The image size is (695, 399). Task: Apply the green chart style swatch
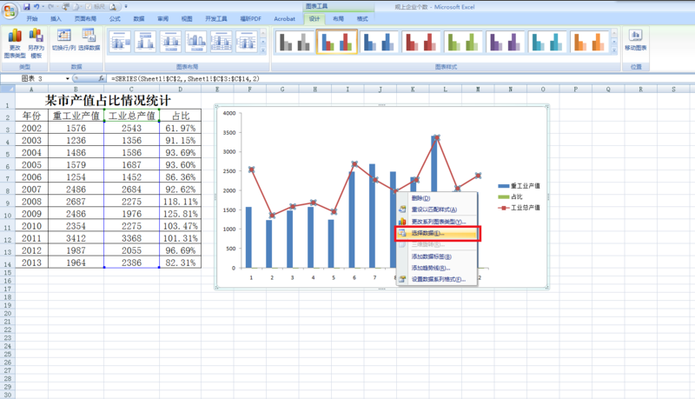click(x=463, y=42)
